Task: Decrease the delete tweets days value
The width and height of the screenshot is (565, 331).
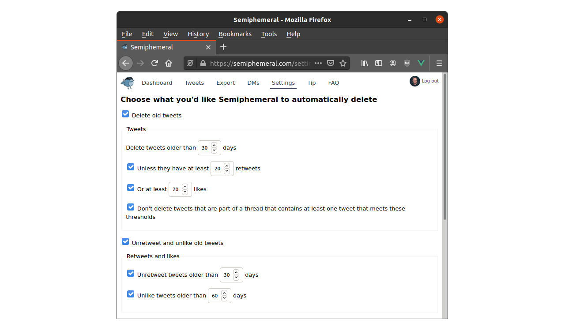Action: click(x=214, y=150)
